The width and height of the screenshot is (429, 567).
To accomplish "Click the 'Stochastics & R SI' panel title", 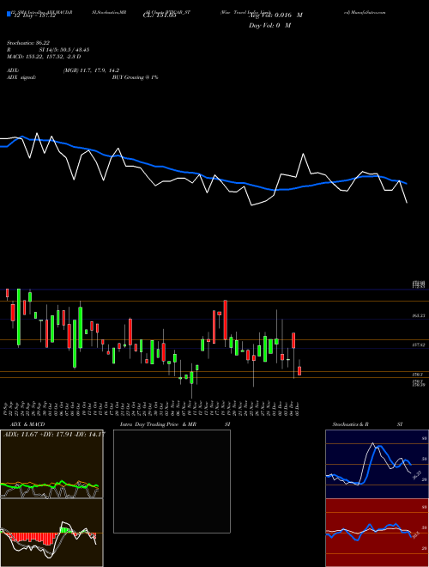I will (x=367, y=424).
